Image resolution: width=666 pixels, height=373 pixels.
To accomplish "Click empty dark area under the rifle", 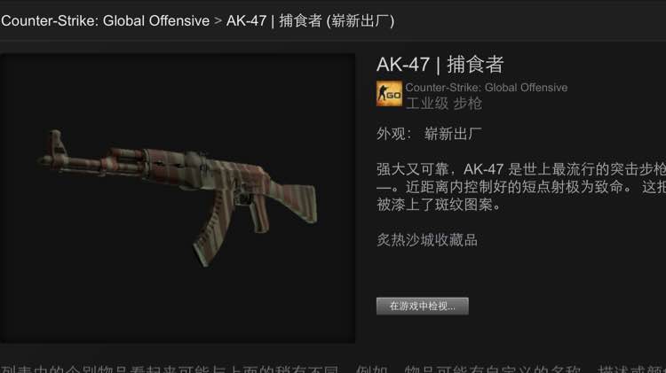I will click(x=178, y=305).
